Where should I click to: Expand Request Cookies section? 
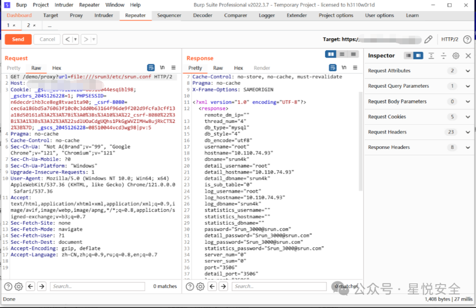(419, 117)
